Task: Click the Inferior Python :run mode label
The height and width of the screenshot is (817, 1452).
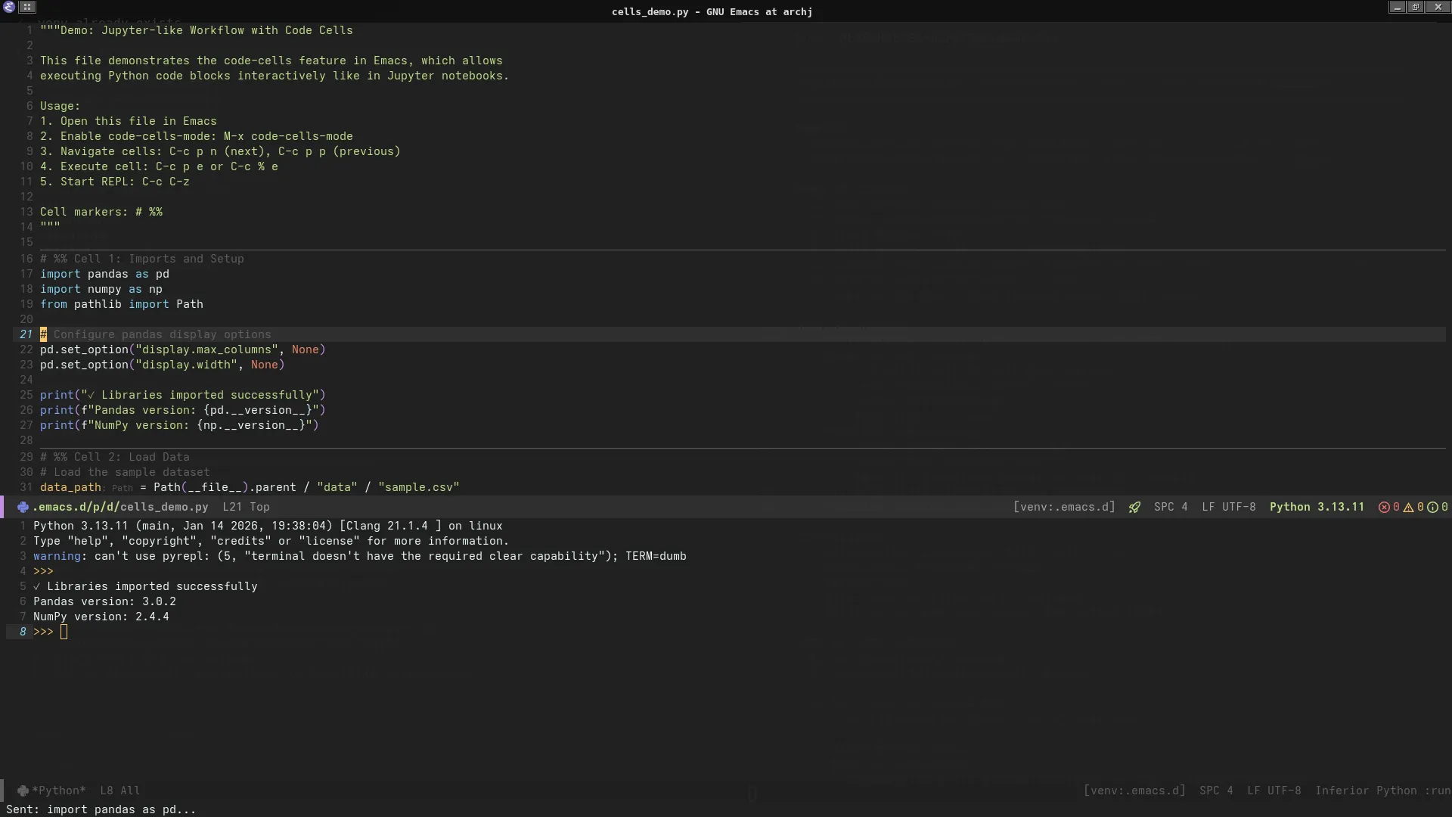Action: 1382,791
